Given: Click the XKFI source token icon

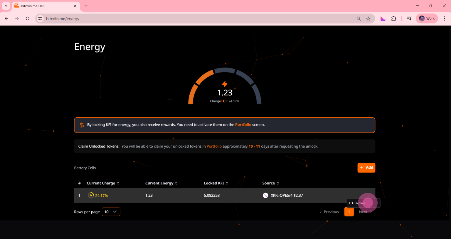Looking at the screenshot, I should click(265, 196).
